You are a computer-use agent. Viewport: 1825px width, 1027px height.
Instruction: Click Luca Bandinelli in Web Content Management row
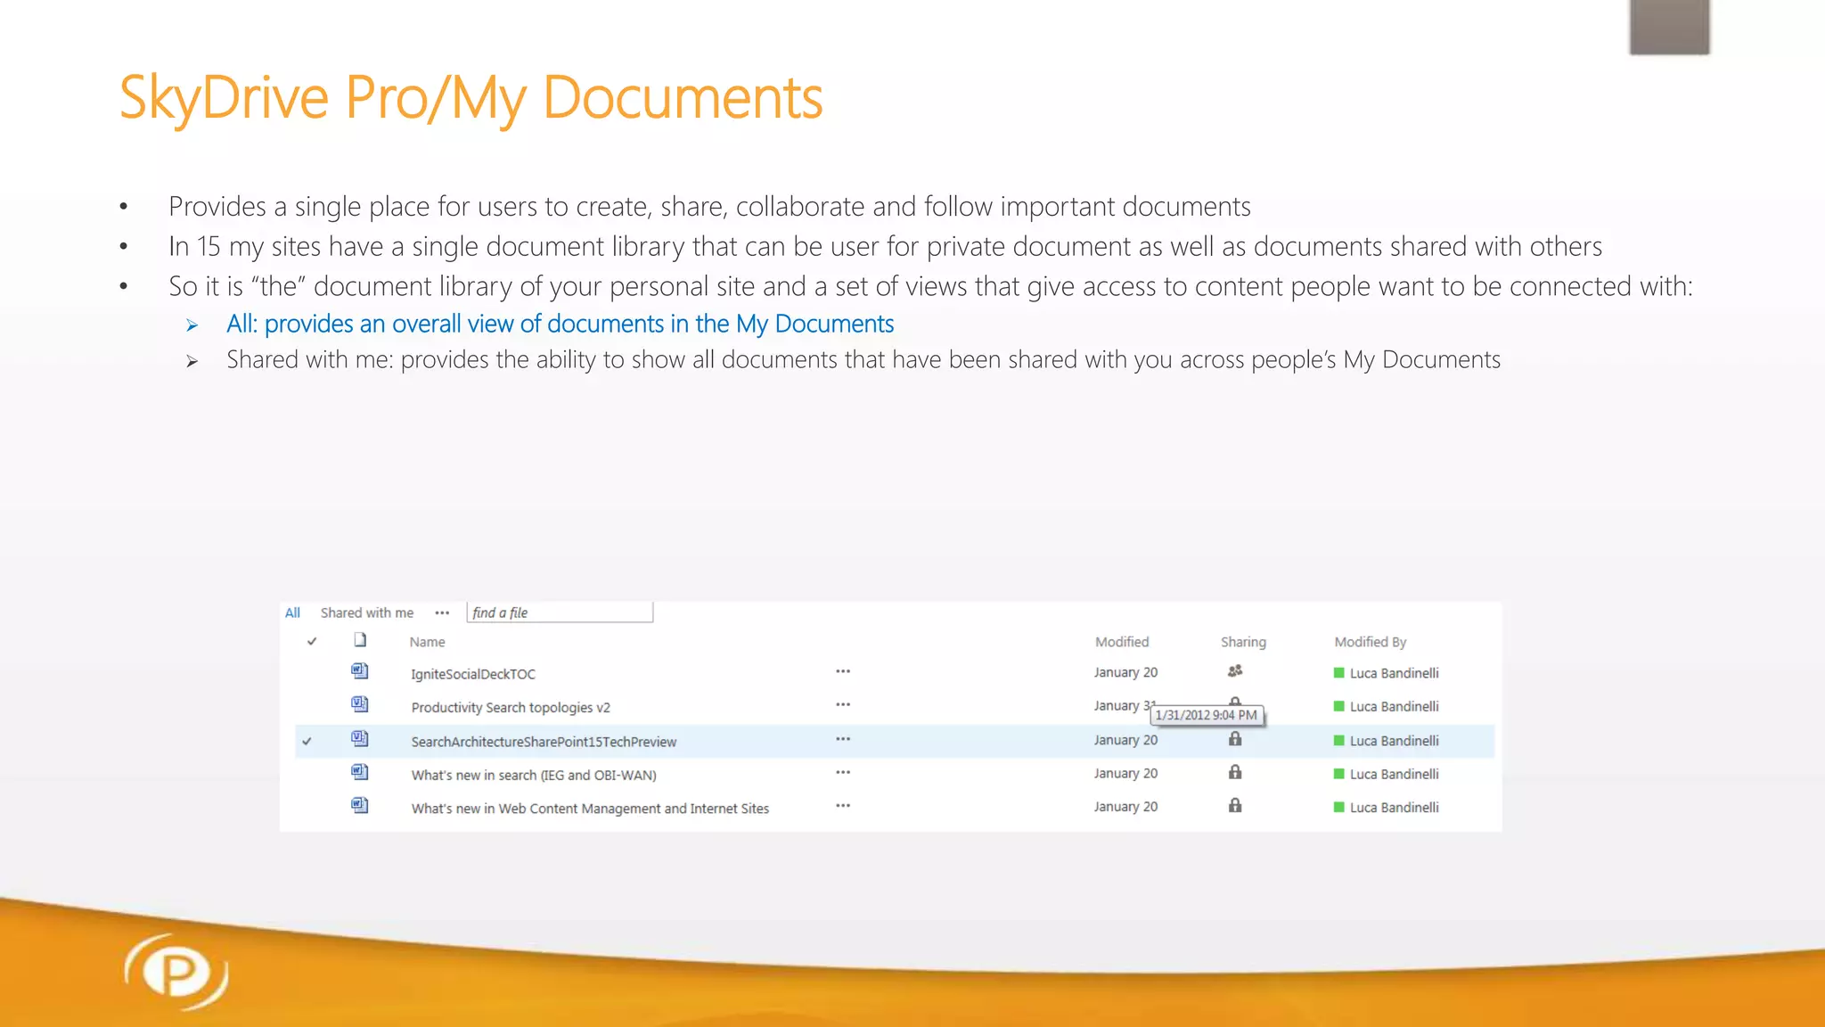point(1394,807)
